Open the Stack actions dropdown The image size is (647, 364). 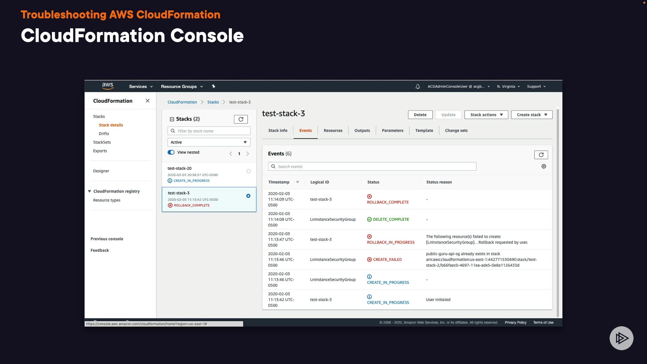coord(486,115)
